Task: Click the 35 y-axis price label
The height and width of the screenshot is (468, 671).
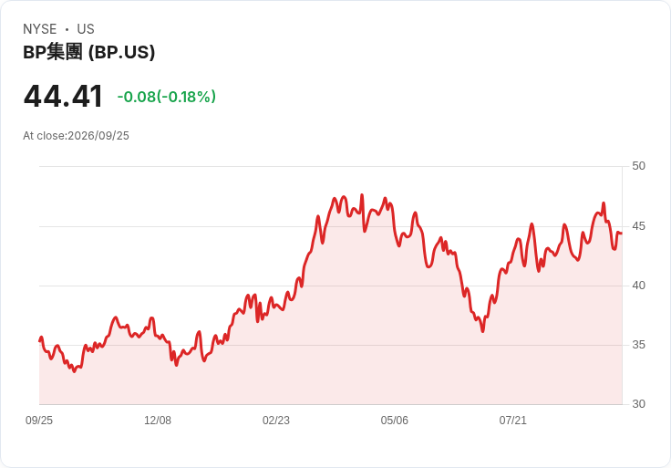Action: click(638, 345)
